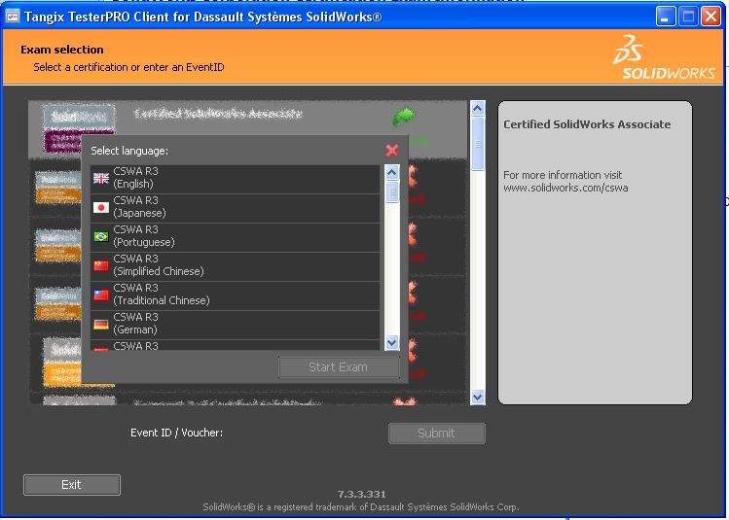This screenshot has width=729, height=520.
Task: Click the SolidWorks logo in header
Action: tap(664, 57)
